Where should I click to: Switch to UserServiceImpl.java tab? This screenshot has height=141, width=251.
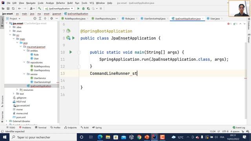click(155, 19)
